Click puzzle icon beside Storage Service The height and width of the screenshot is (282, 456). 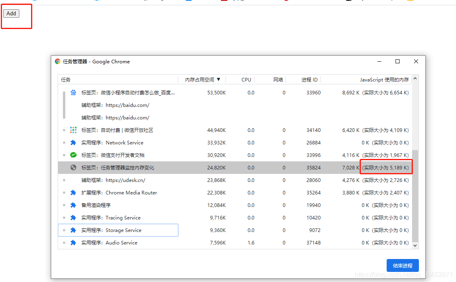coord(73,230)
